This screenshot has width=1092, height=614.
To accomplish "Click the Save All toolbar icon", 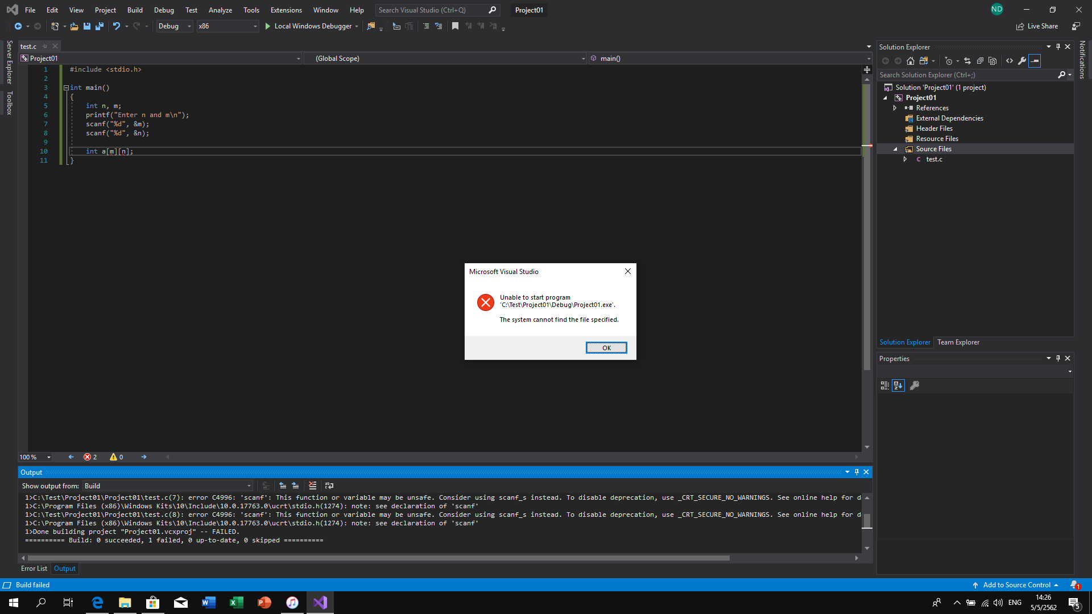I will tap(100, 26).
